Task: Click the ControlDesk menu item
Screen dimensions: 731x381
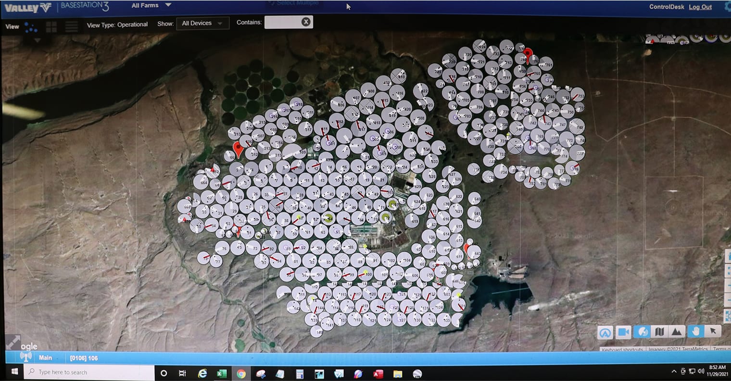Action: click(666, 7)
